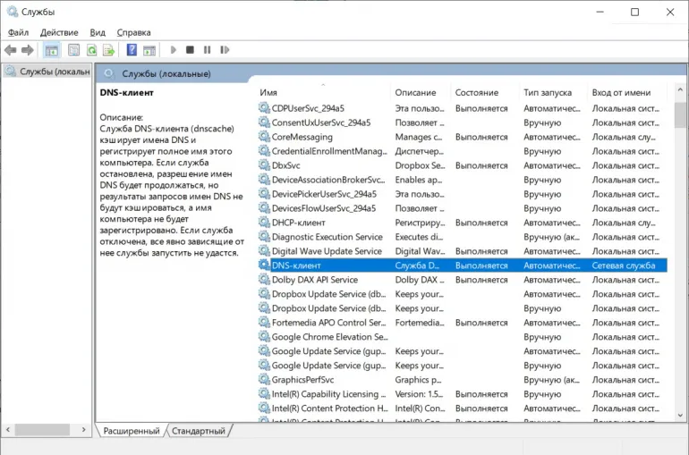
Task: Click the Start service play icon
Action: [x=174, y=50]
